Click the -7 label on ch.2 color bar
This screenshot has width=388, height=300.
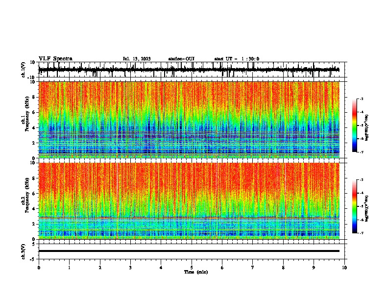pyautogui.click(x=361, y=233)
